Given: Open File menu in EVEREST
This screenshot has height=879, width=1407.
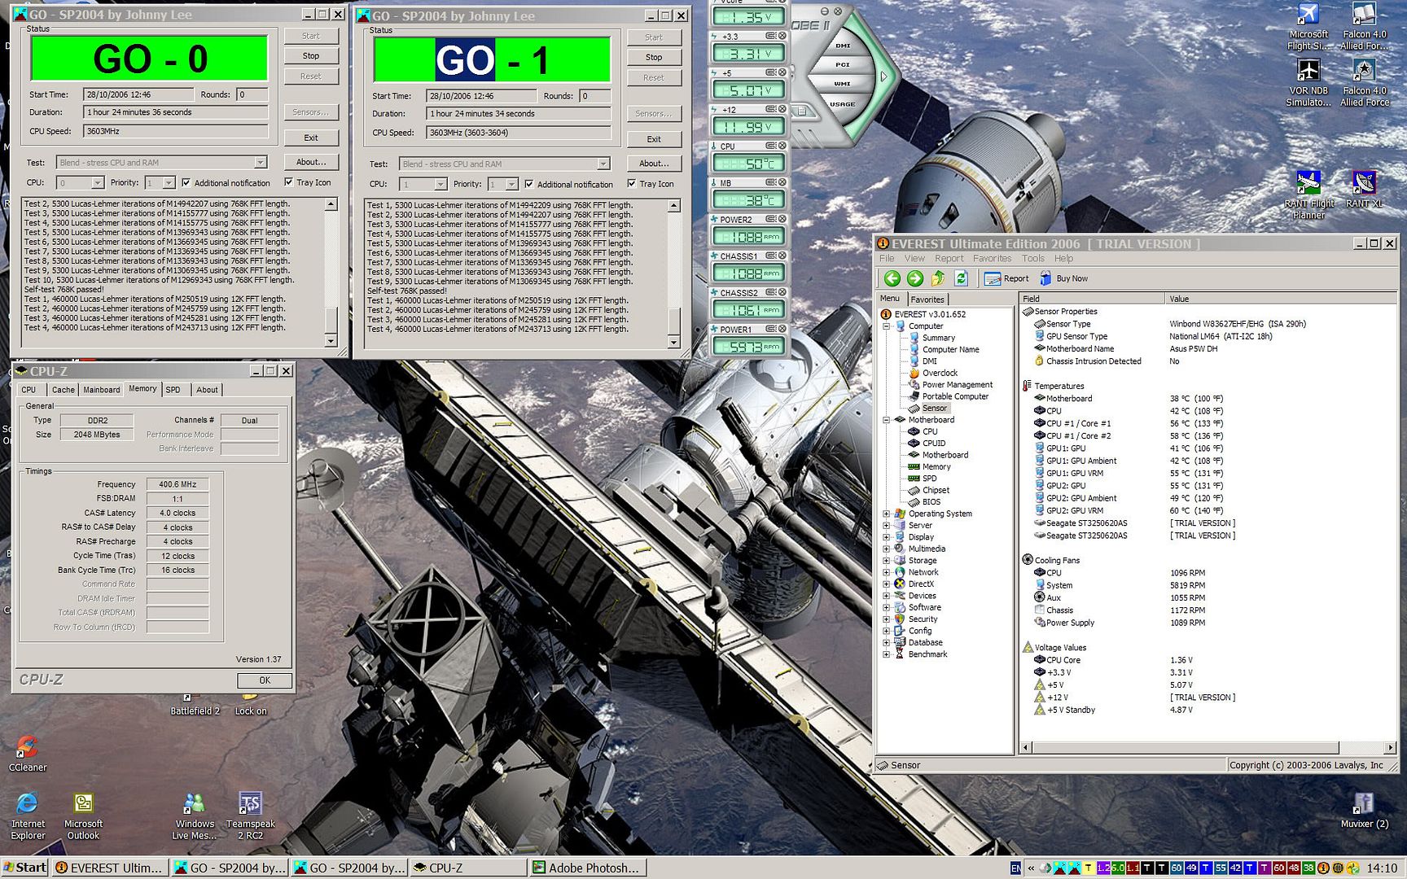Looking at the screenshot, I should [x=886, y=259].
